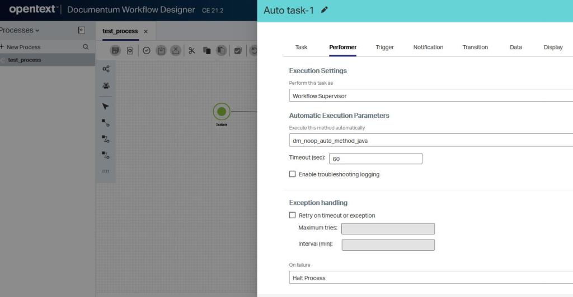
Task: Check Retry on timeout or exception
Action: click(x=292, y=215)
